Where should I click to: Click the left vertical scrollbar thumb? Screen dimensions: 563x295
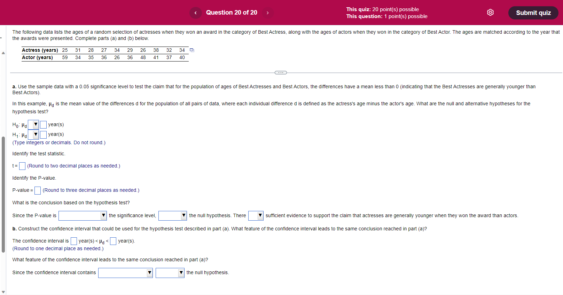coord(3,195)
